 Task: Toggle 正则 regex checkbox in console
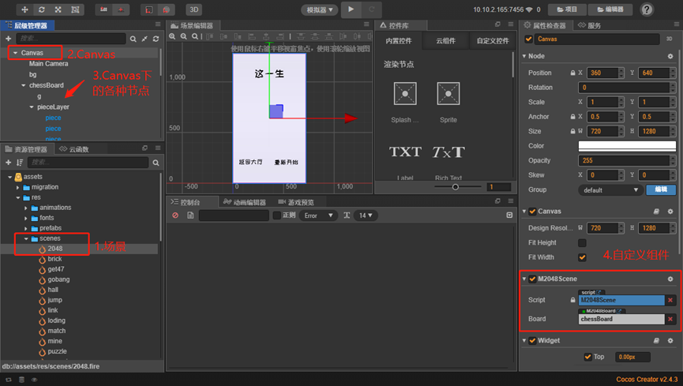276,215
